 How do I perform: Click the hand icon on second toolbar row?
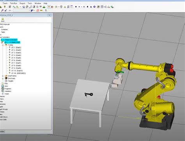click(46, 10)
